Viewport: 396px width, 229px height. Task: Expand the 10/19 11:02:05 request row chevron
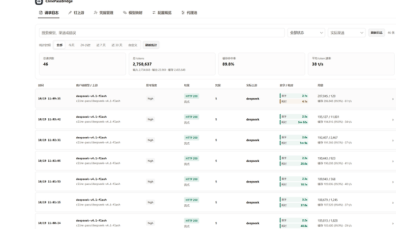tap(393, 161)
